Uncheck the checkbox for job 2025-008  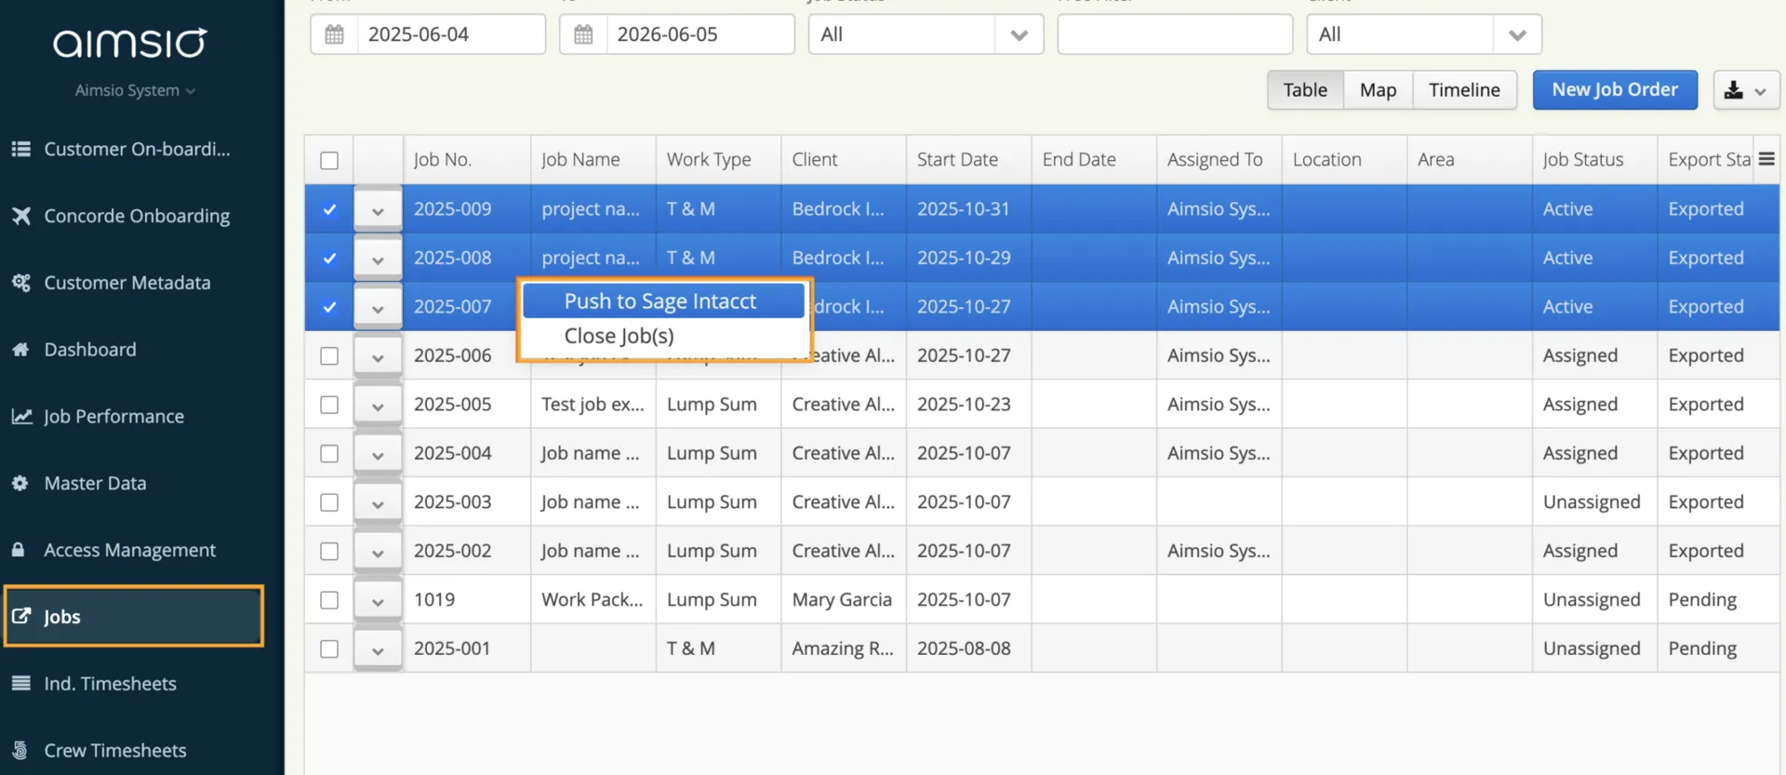[x=329, y=258]
